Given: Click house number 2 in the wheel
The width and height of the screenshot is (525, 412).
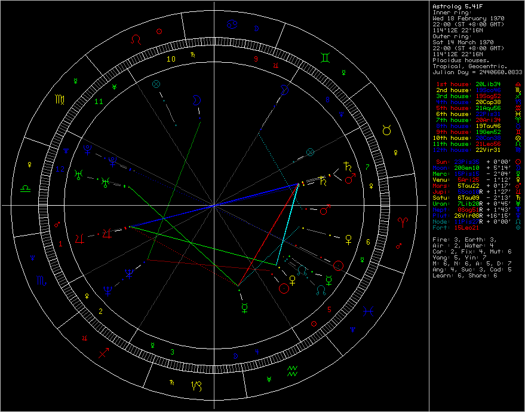Looking at the screenshot, I should [x=100, y=311].
